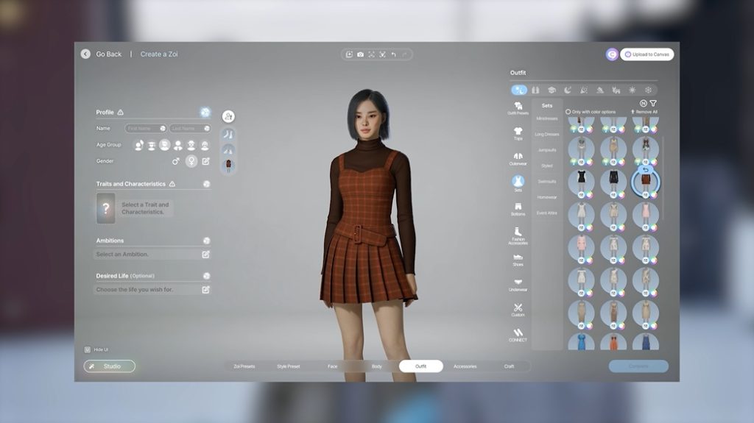This screenshot has width=754, height=423.
Task: Open the CONNECT sidebar item
Action: 518,335
